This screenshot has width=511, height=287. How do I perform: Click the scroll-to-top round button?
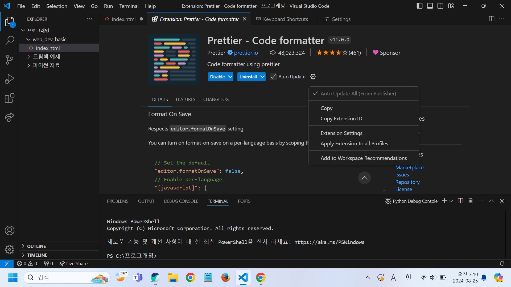pos(364,178)
